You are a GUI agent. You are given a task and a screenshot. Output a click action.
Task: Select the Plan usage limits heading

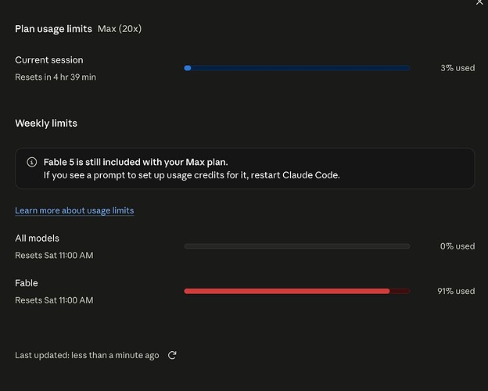53,29
